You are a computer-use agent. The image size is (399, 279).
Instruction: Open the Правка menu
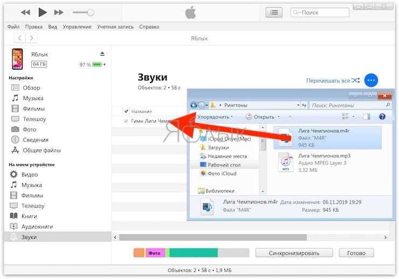point(33,27)
